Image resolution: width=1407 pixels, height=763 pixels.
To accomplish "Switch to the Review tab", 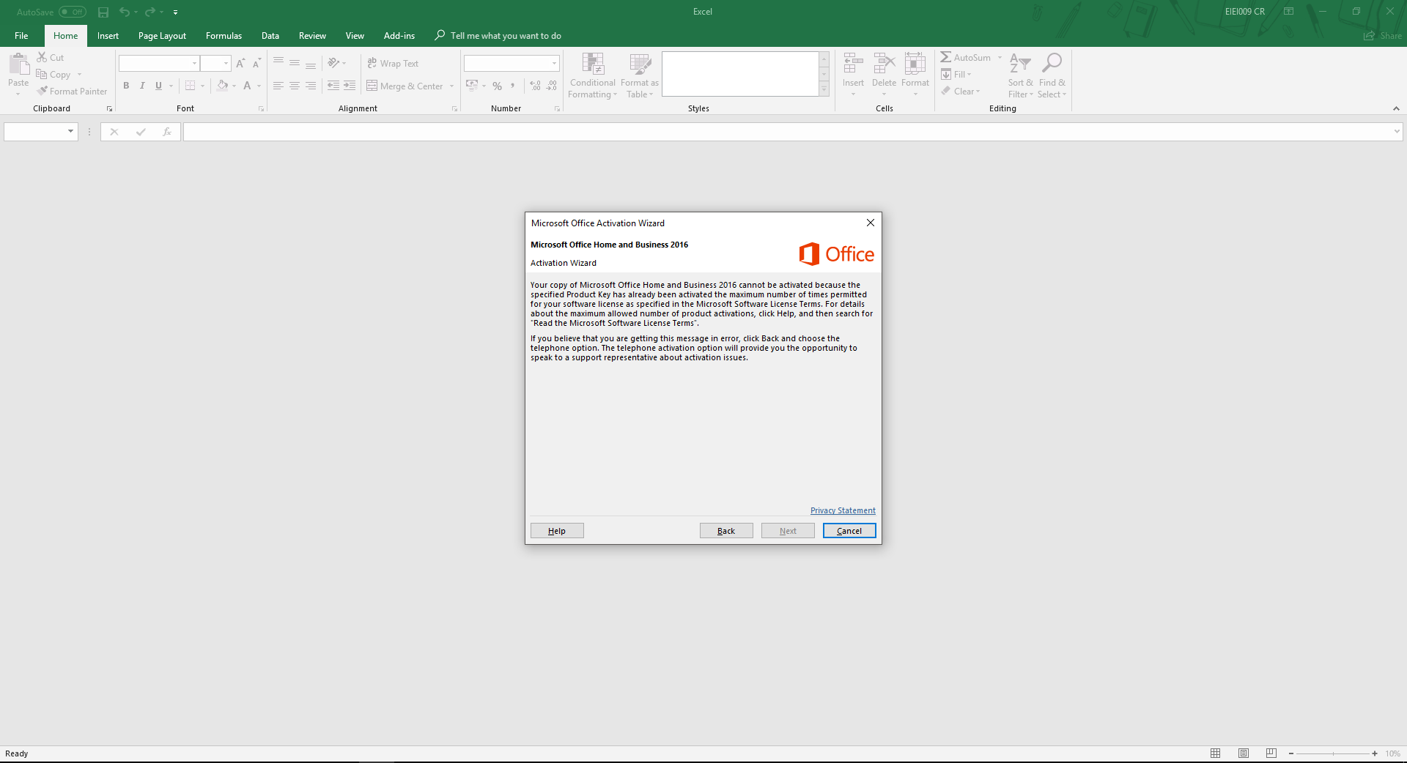I will (x=312, y=35).
